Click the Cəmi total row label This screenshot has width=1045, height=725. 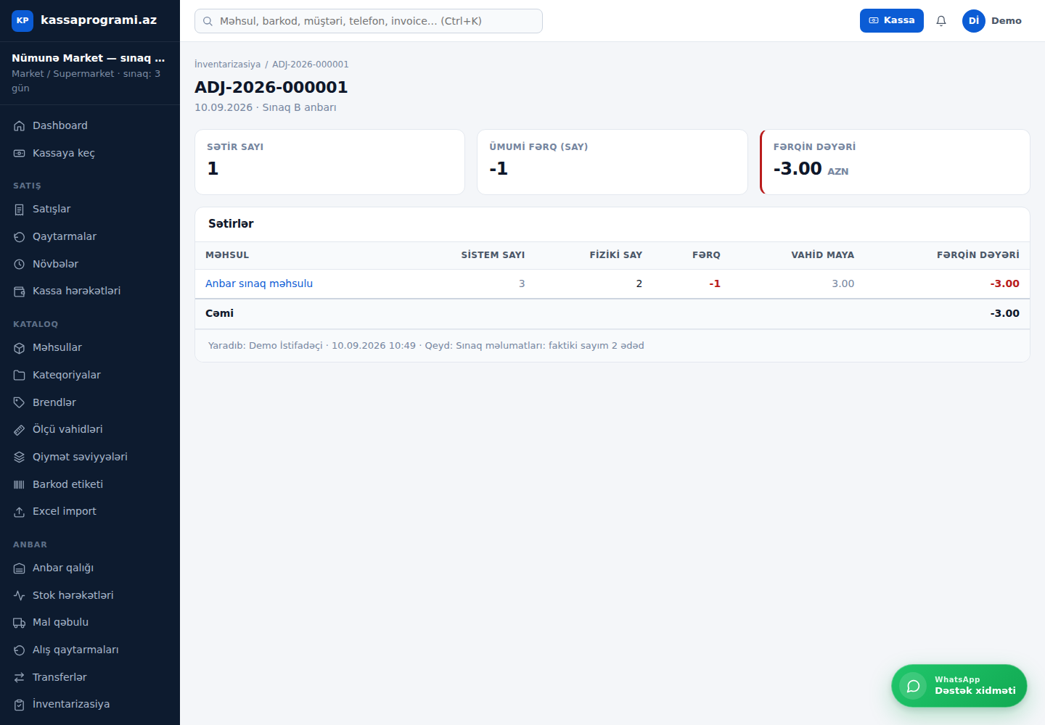219,313
